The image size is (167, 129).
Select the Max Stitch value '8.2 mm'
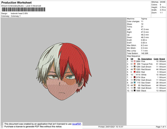pyautogui.click(x=144, y=45)
